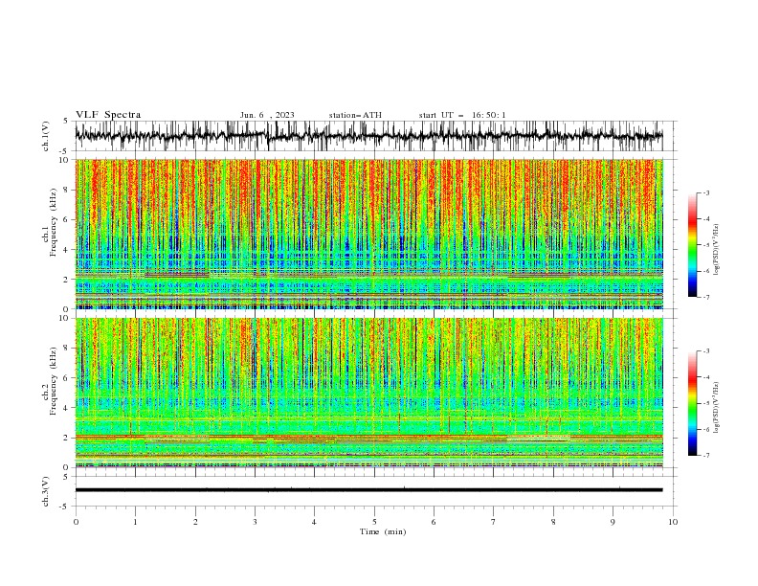Click the ch.2 "Frequency (kHz)" axis label

[x=54, y=381]
